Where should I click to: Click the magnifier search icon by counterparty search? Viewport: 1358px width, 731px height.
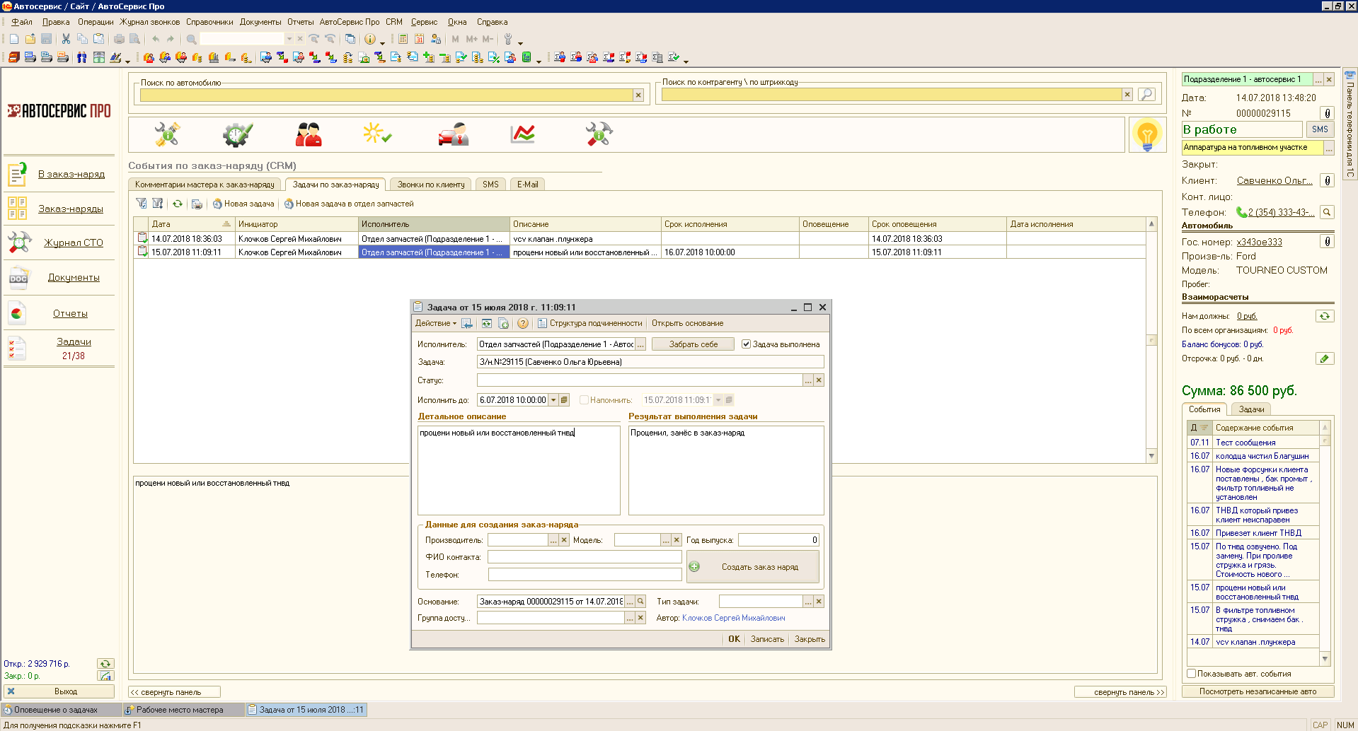coord(1146,94)
